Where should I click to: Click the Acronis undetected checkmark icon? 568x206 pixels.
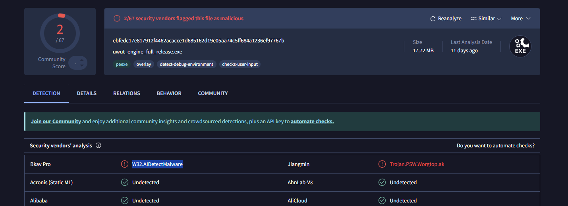click(x=125, y=182)
